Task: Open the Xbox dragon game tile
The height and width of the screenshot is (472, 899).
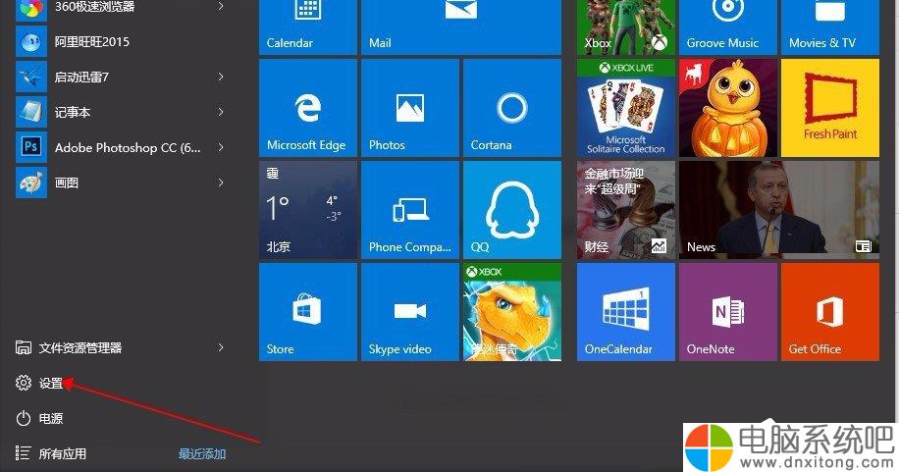Action: (x=512, y=312)
